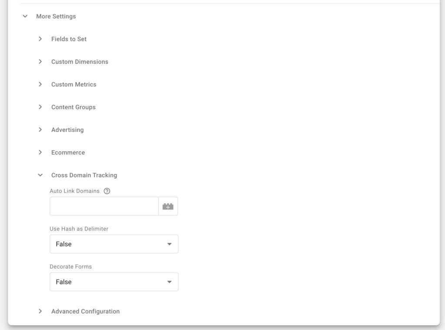
Task: Click the chevron next to Ecommerce
Action: point(40,152)
